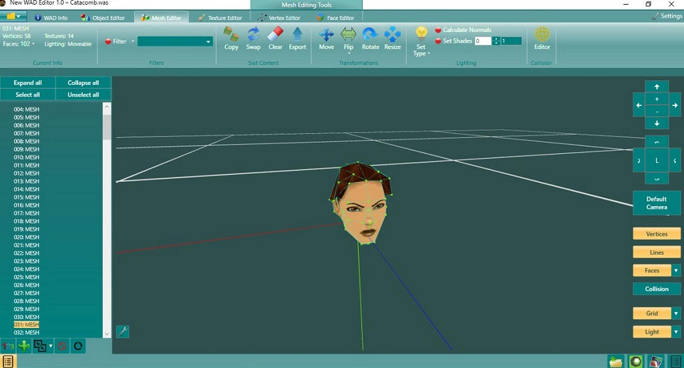The image size is (684, 368).
Task: Select 015: MESH in the list
Action: pos(26,197)
